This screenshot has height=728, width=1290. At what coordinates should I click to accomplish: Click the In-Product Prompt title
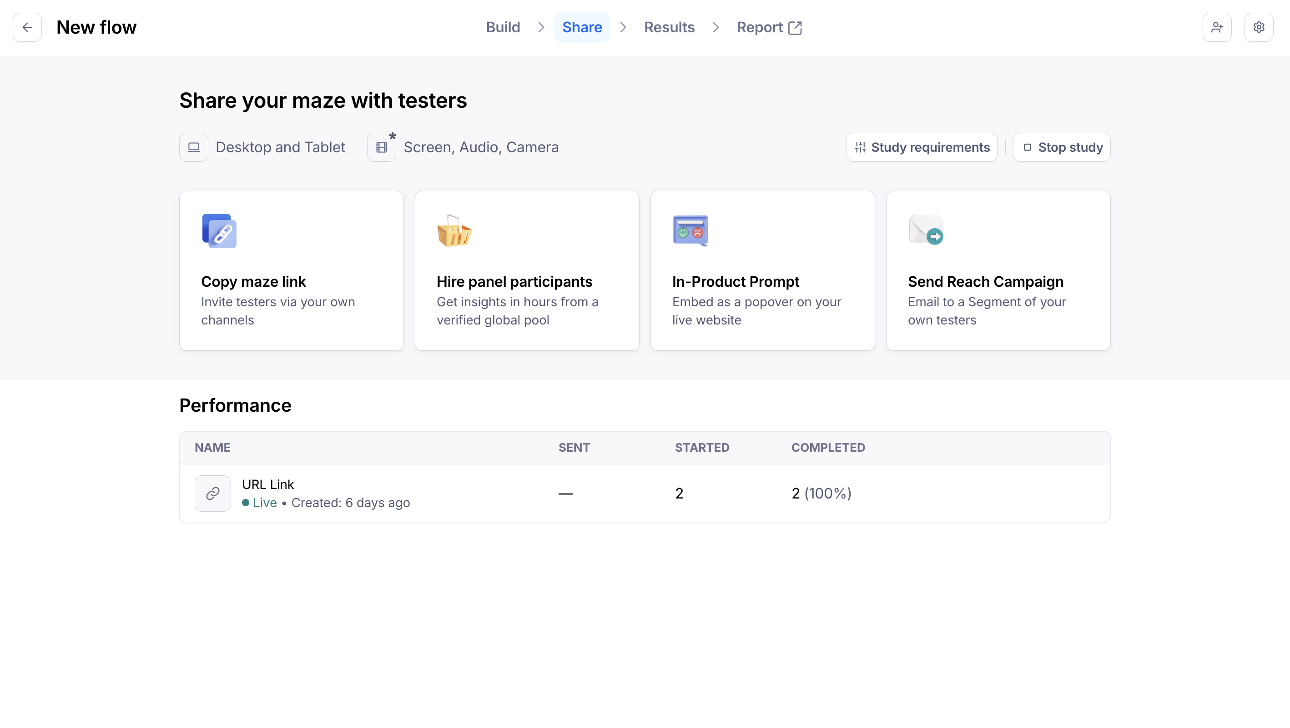tap(735, 282)
